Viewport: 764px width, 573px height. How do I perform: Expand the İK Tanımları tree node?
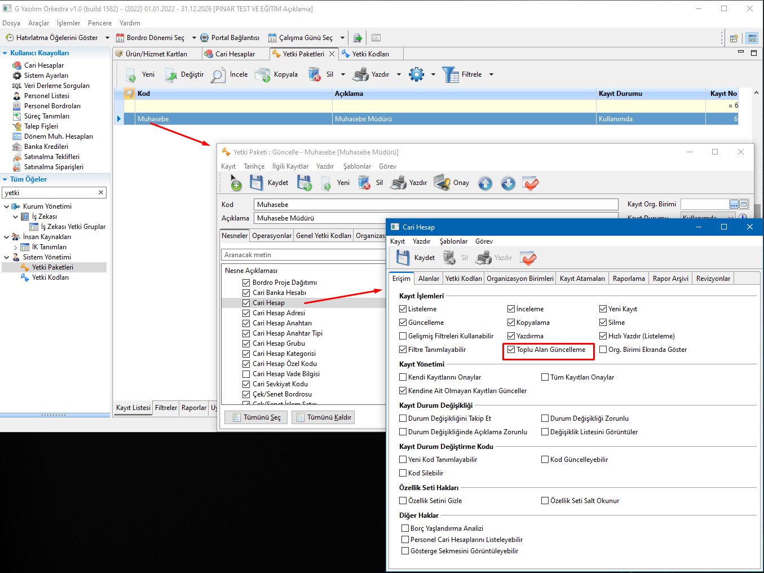[15, 247]
